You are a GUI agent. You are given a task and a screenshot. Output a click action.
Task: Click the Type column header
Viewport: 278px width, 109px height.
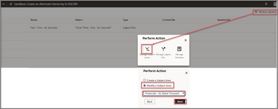pos(125,20)
